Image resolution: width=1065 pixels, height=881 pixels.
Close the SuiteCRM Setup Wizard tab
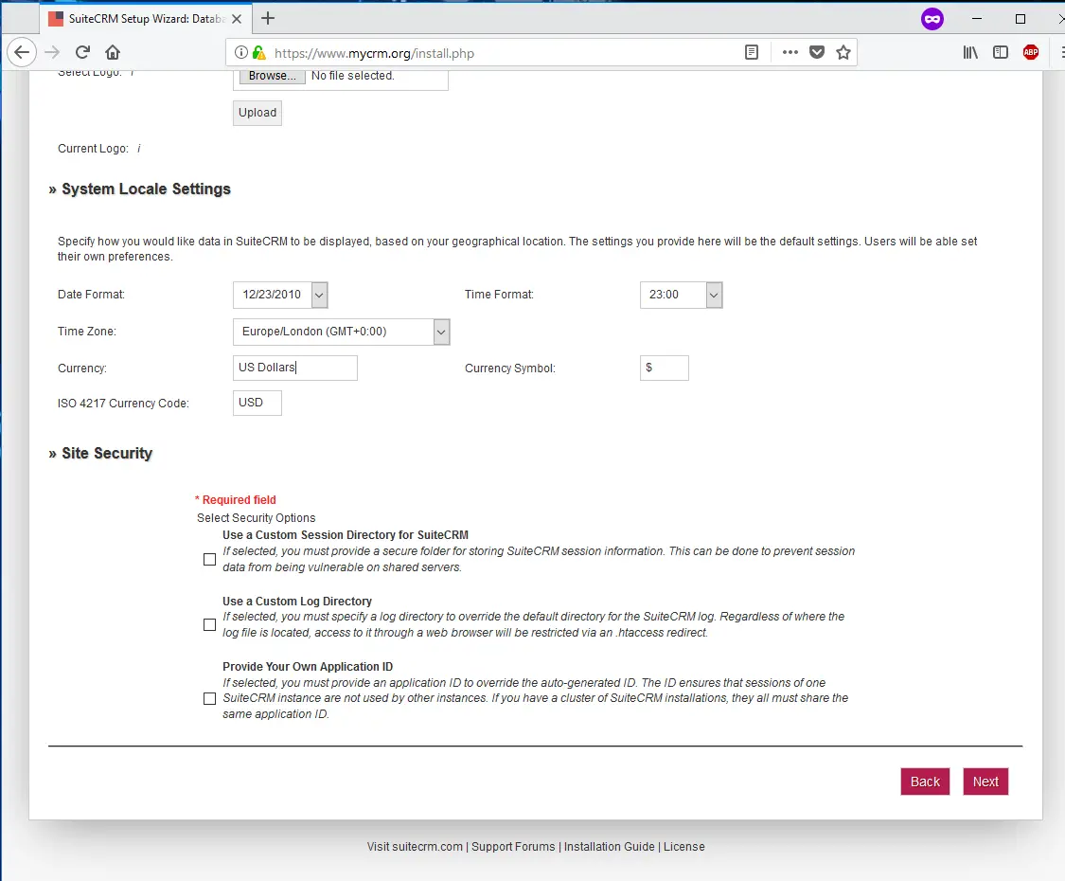(x=237, y=19)
